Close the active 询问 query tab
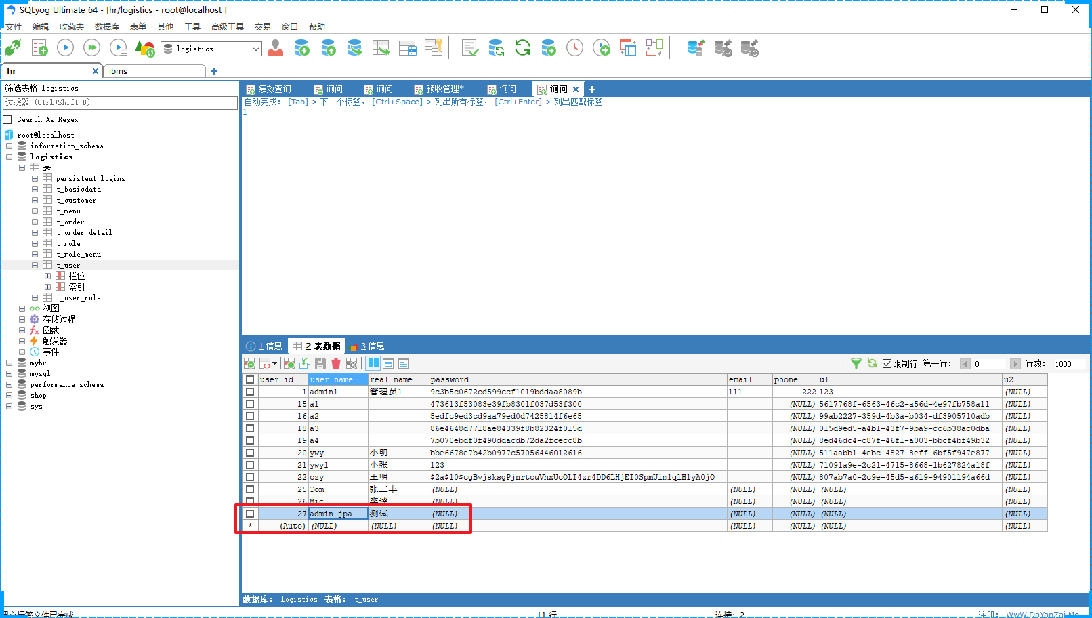Screen dimensions: 1092x618 pyautogui.click(x=576, y=89)
